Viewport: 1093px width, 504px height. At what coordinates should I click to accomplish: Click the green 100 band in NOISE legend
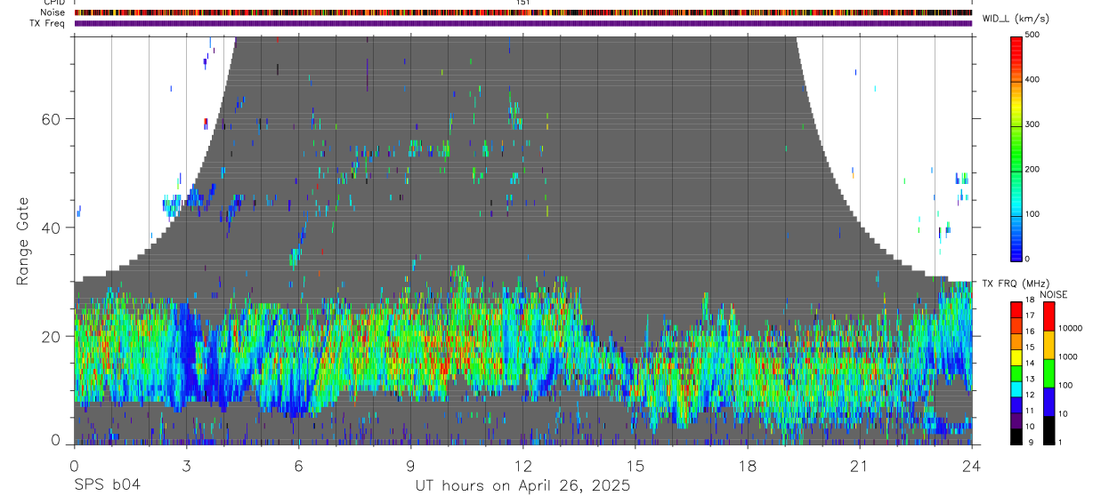[x=1048, y=373]
